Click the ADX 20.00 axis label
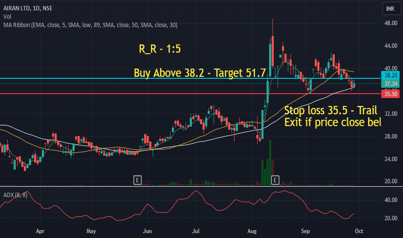Viewport: 403px width, 238px height. (390, 218)
